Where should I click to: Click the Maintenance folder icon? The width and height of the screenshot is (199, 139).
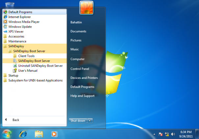click(x=5, y=41)
